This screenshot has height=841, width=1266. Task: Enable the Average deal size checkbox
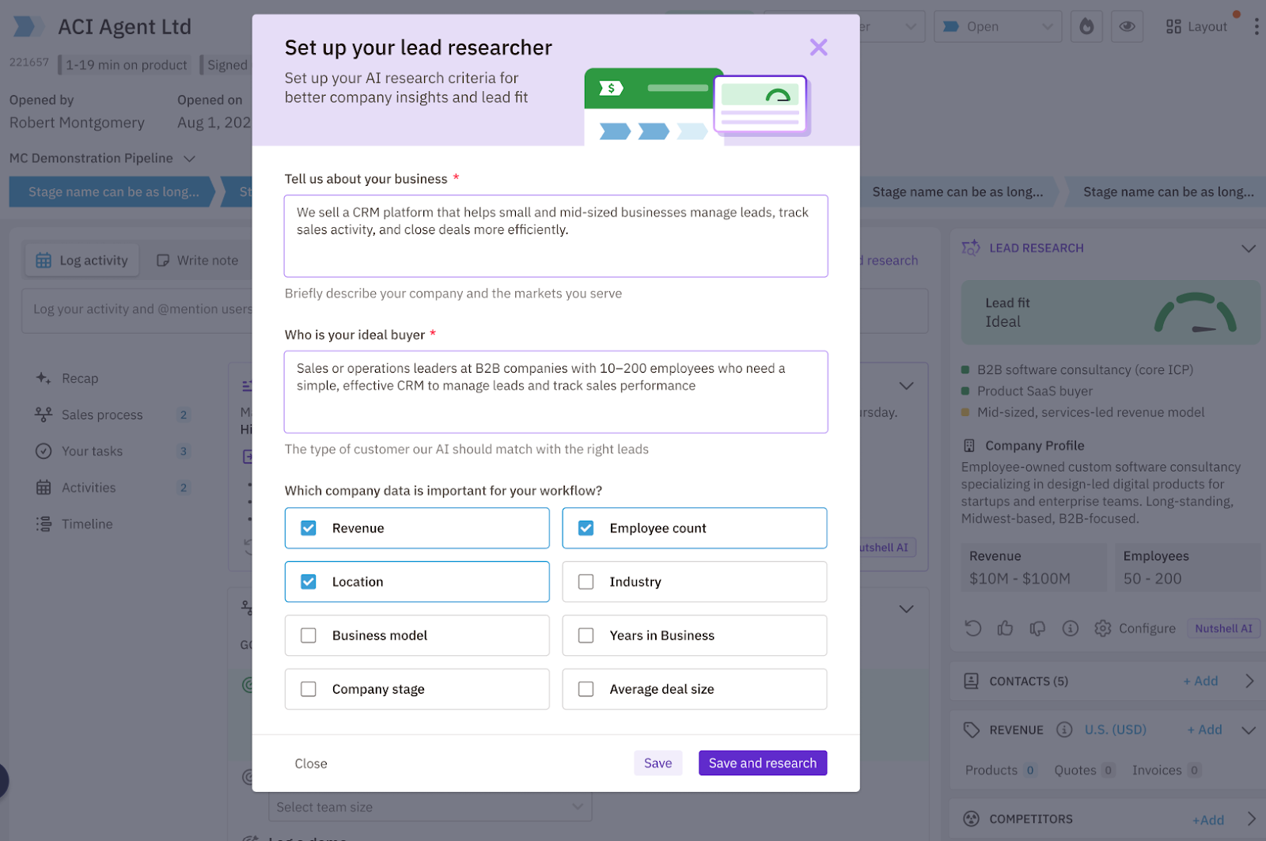point(586,689)
